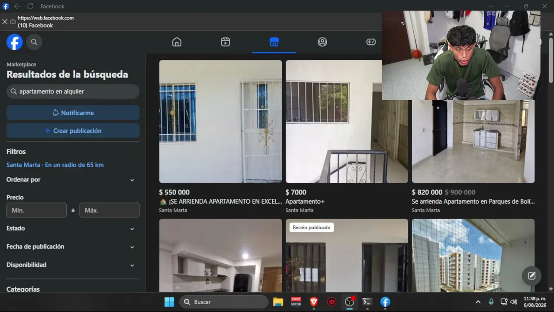Screen dimensions: 554x312
Task: Click the "Resultados de la búsqueda" heading
Action: [67, 75]
